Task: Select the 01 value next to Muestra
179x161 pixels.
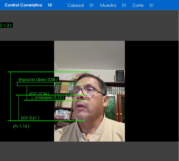Action: tap(124, 5)
